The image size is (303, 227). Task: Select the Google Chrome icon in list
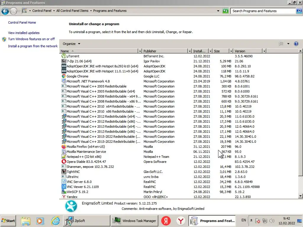pos(64,76)
